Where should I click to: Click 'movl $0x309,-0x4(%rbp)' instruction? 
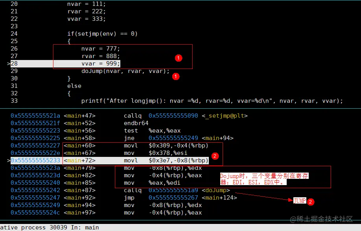pyautogui.click(x=166, y=146)
